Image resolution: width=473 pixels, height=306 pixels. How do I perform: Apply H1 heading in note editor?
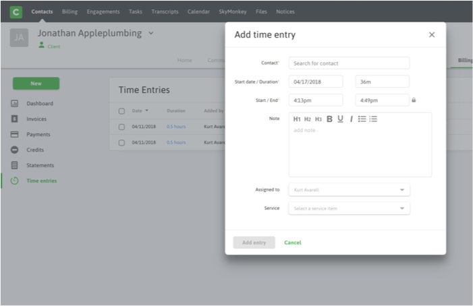(297, 119)
